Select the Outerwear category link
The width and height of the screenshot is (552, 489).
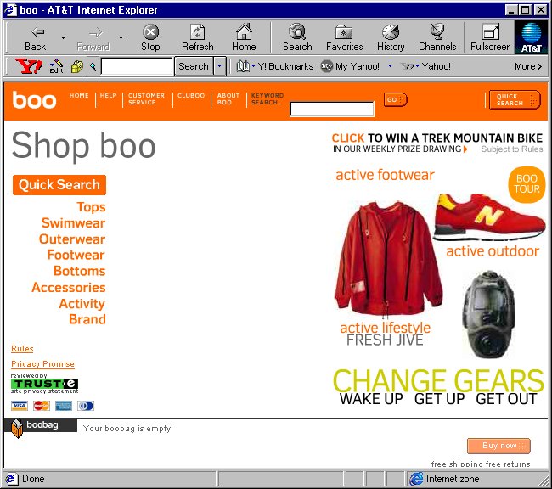(72, 239)
